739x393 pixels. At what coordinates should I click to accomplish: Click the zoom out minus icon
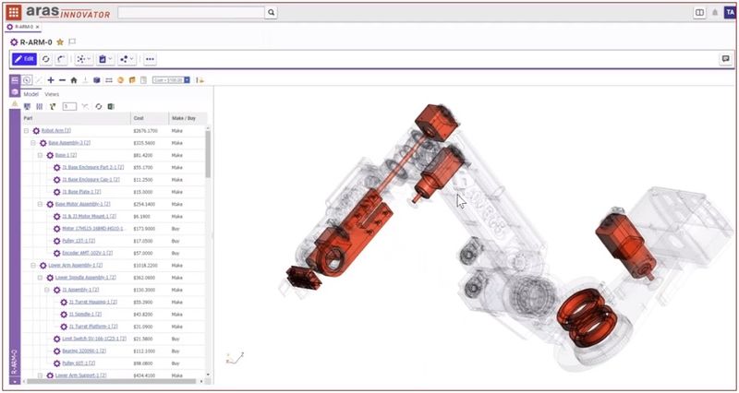61,80
